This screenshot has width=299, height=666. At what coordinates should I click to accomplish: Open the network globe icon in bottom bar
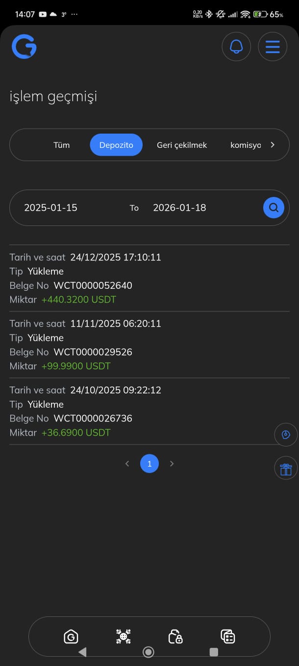coord(123,637)
